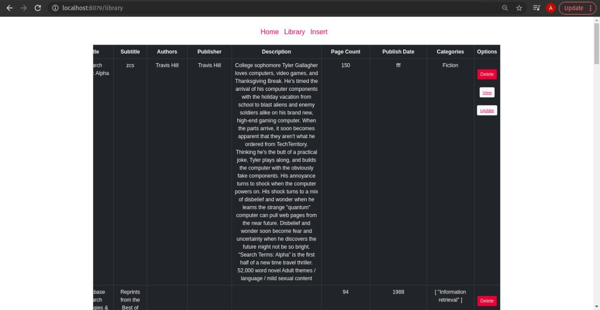Open the media control playlist icon
Image resolution: width=600 pixels, height=310 pixels.
537,8
